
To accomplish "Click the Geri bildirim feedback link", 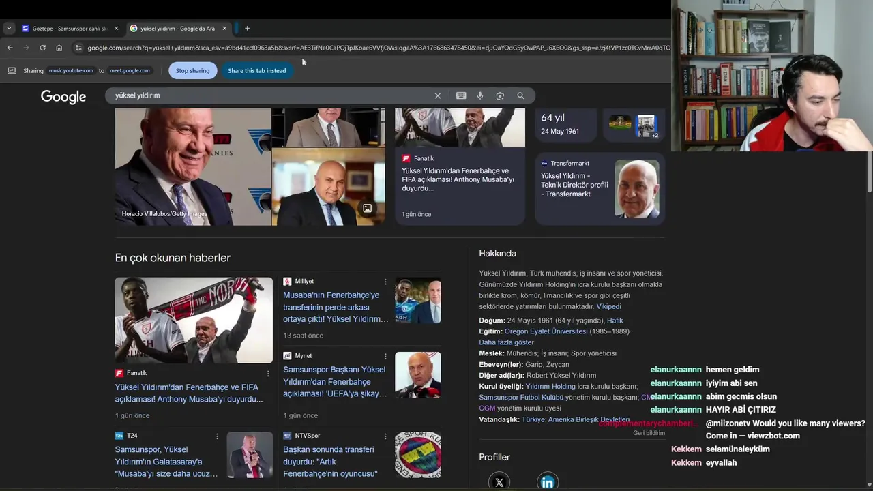I will point(649,433).
